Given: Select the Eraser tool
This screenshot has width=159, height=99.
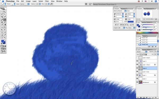Looking at the screenshot, I should [2, 25].
